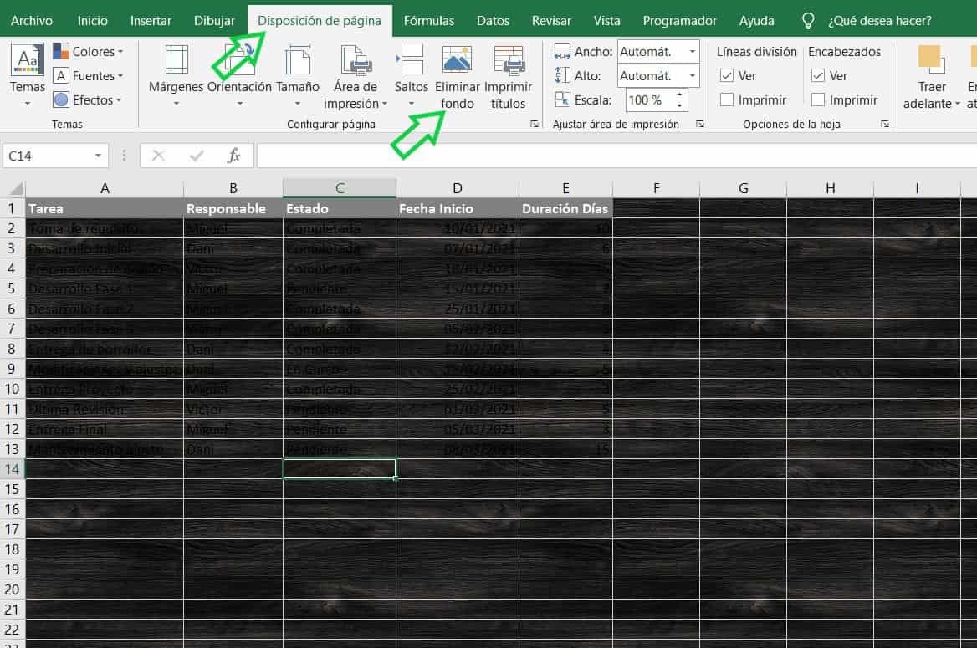Select row 14 header

click(x=12, y=468)
